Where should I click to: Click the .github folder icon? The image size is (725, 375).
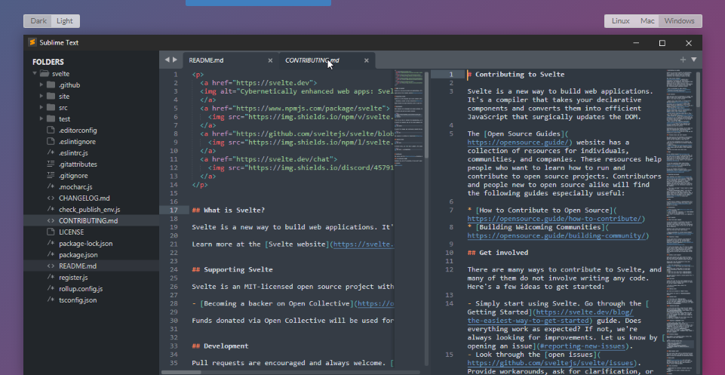(x=51, y=85)
